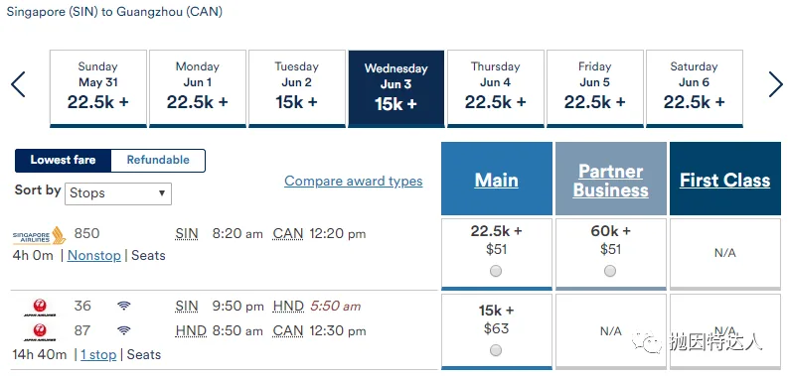Open the Sort by Stops dropdown
The height and width of the screenshot is (376, 788).
(118, 193)
